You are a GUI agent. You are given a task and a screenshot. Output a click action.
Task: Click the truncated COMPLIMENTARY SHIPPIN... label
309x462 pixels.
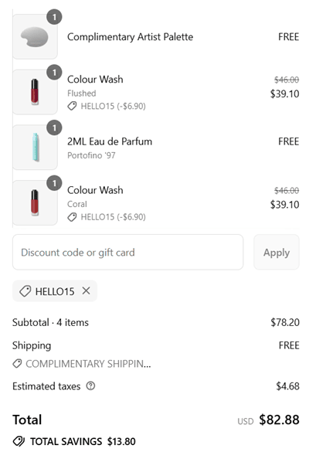(x=88, y=364)
